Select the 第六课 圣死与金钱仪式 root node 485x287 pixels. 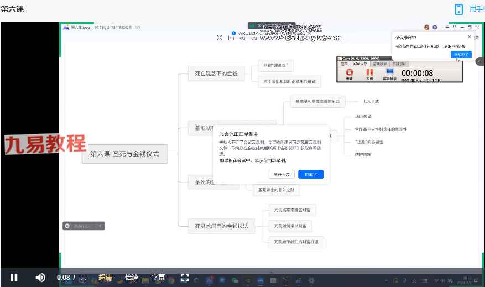point(124,154)
